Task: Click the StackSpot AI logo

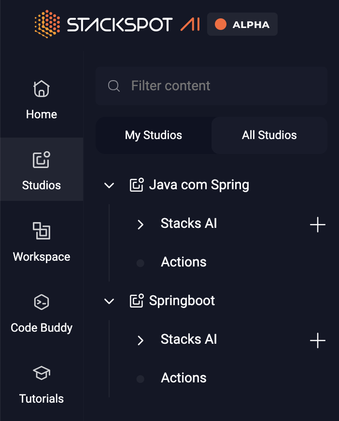Action: [117, 24]
